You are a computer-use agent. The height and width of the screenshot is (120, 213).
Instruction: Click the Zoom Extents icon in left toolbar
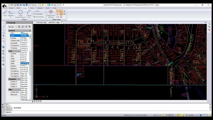[3, 65]
